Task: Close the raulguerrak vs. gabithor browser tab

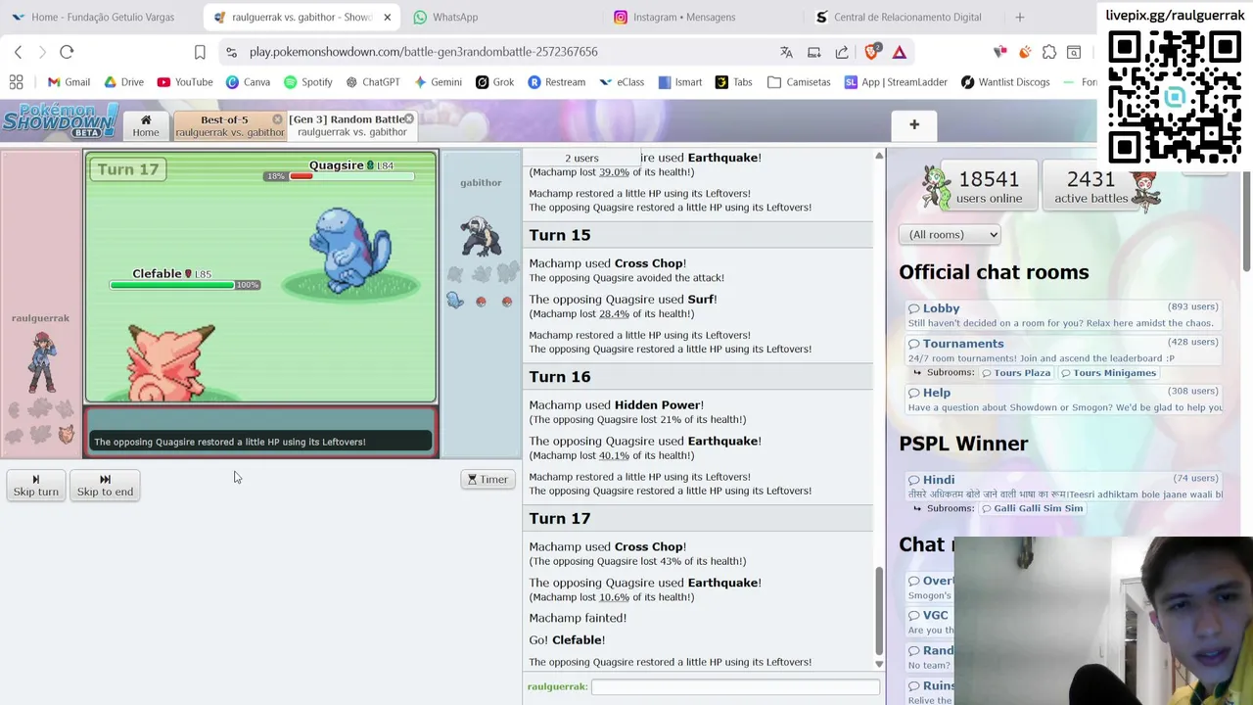Action: (x=387, y=17)
